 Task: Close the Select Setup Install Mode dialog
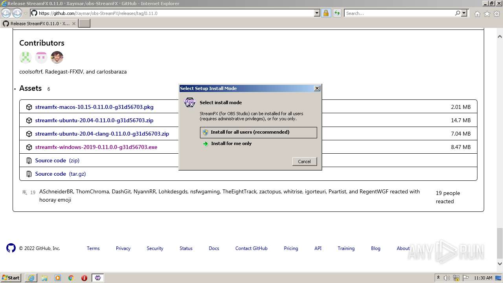[317, 88]
